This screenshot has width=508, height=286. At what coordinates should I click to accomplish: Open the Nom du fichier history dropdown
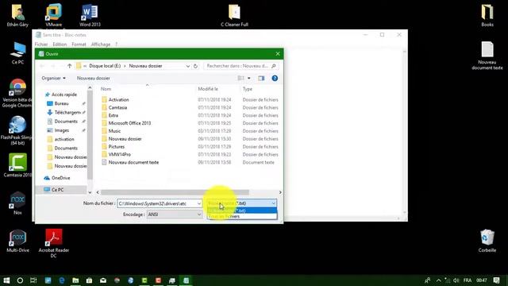tap(199, 203)
